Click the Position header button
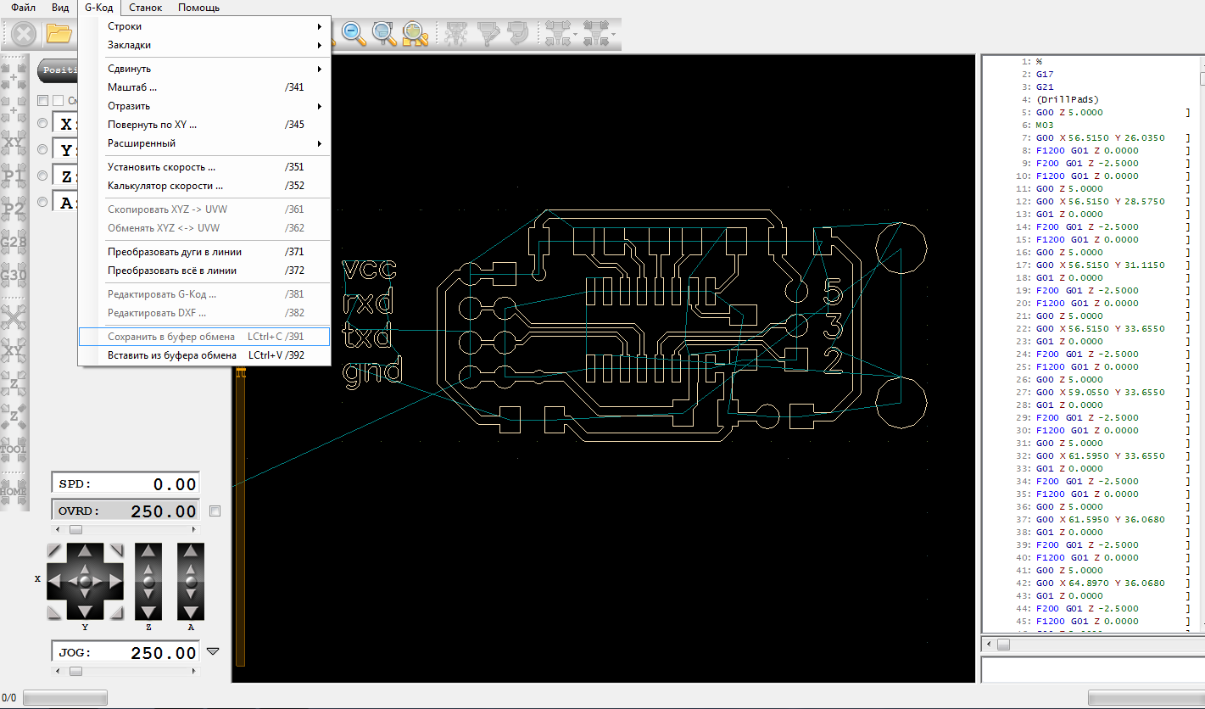Screen dimensions: 1205x709 click(58, 70)
